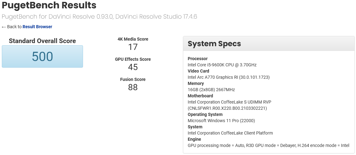356x155 pixels.
Task: Select CoffeeLake S UDIMM RVP text
Action: [229, 102]
